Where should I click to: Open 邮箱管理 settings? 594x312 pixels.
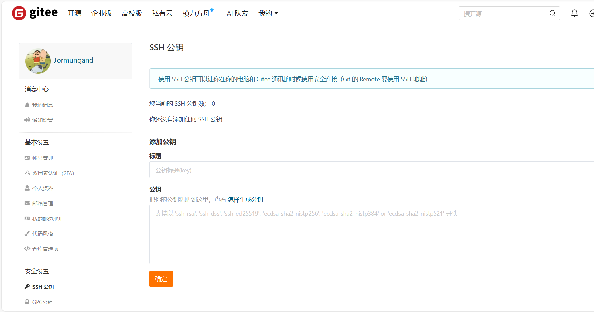pos(43,203)
